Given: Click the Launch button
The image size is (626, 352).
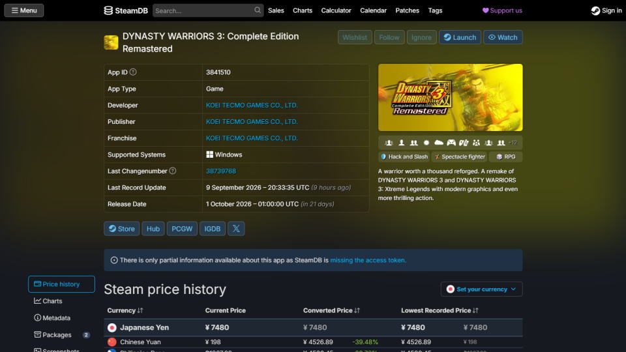Looking at the screenshot, I should (x=460, y=37).
